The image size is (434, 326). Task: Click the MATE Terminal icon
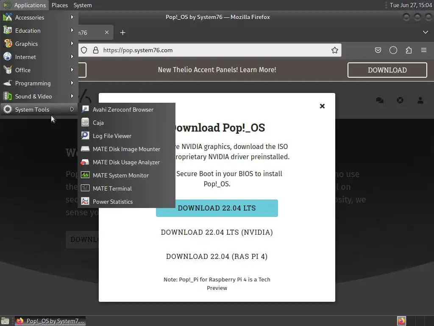85,188
